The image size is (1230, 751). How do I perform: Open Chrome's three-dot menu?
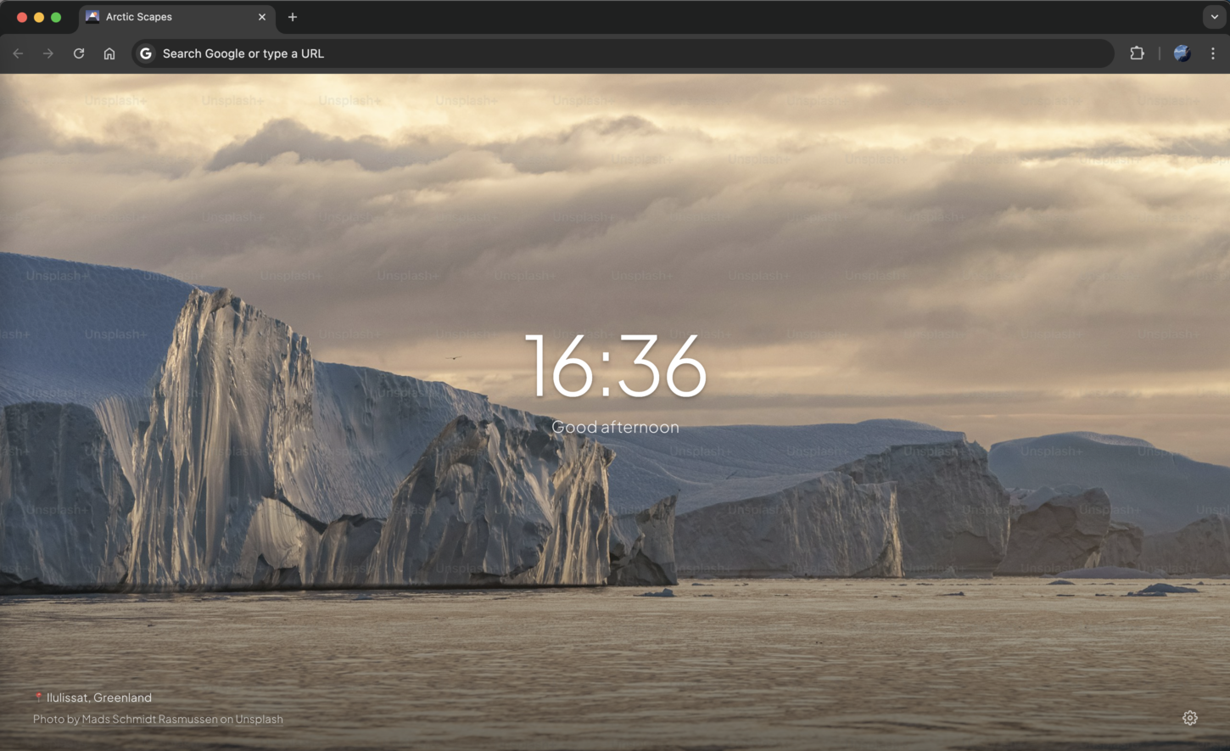(1213, 53)
